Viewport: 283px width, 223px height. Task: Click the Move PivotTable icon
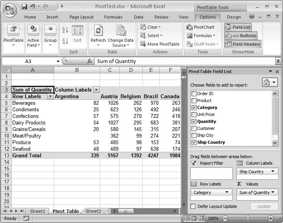pyautogui.click(x=143, y=44)
